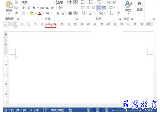
Task: Click the Cut scissors icon
Action: tap(16, 2)
